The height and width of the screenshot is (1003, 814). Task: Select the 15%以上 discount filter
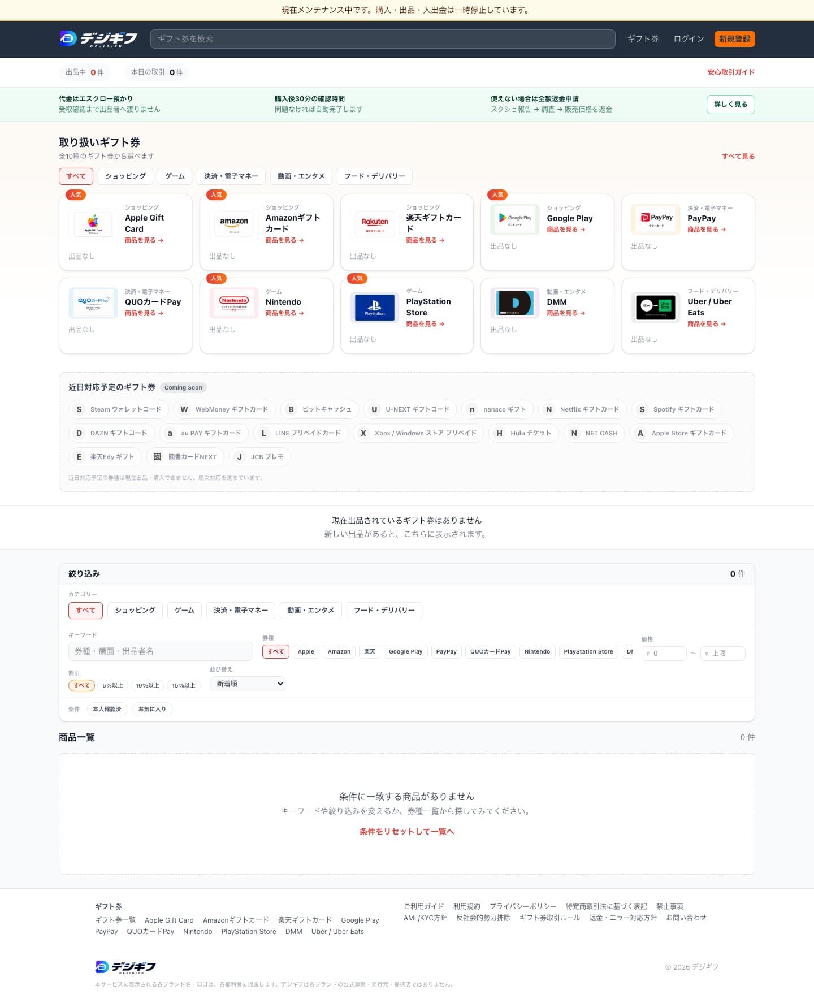184,686
